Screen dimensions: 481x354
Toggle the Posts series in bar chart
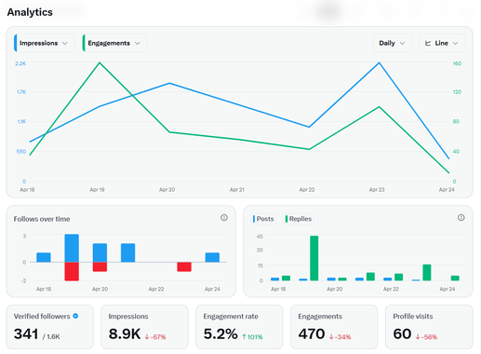click(263, 219)
